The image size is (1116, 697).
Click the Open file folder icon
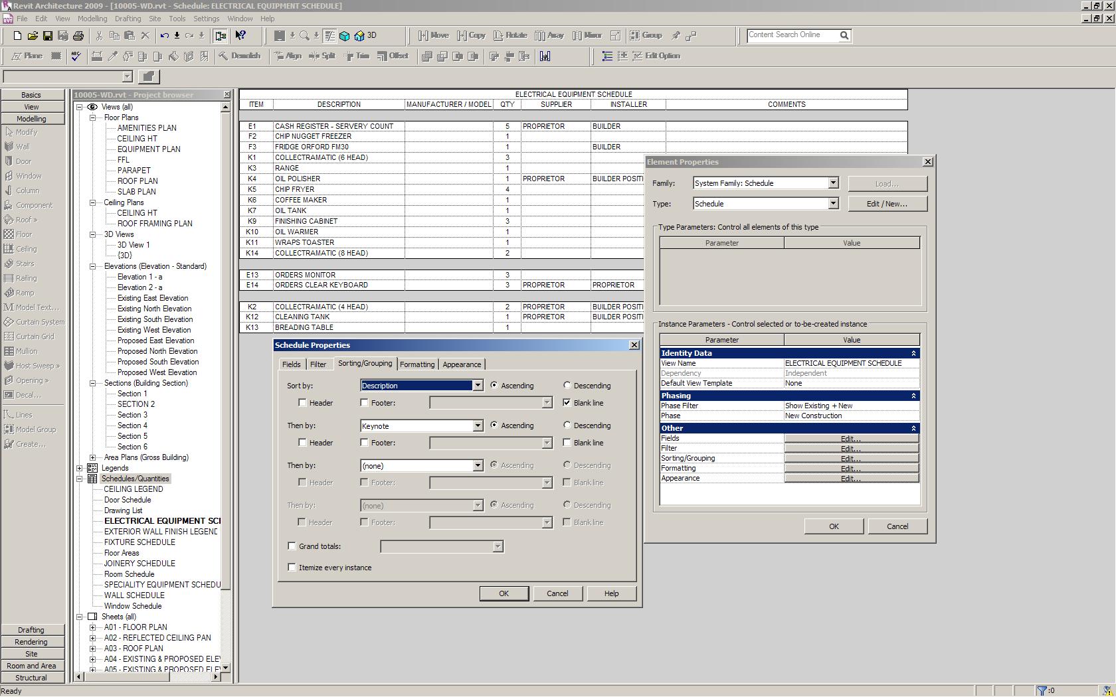tap(32, 36)
